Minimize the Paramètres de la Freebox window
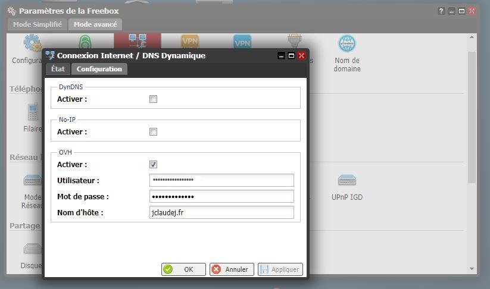The image size is (490, 289). [451, 11]
